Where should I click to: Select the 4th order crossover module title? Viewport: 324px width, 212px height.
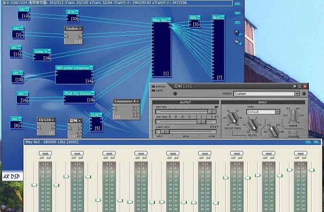[73, 68]
